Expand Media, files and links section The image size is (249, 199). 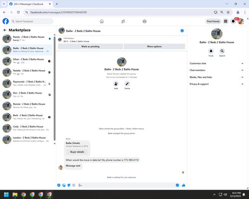217,77
